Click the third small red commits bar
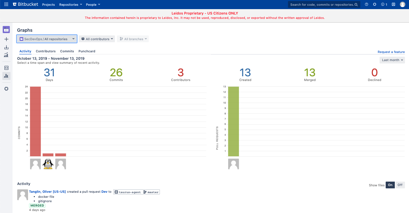Viewport: 409px width, 213px height. (61, 155)
